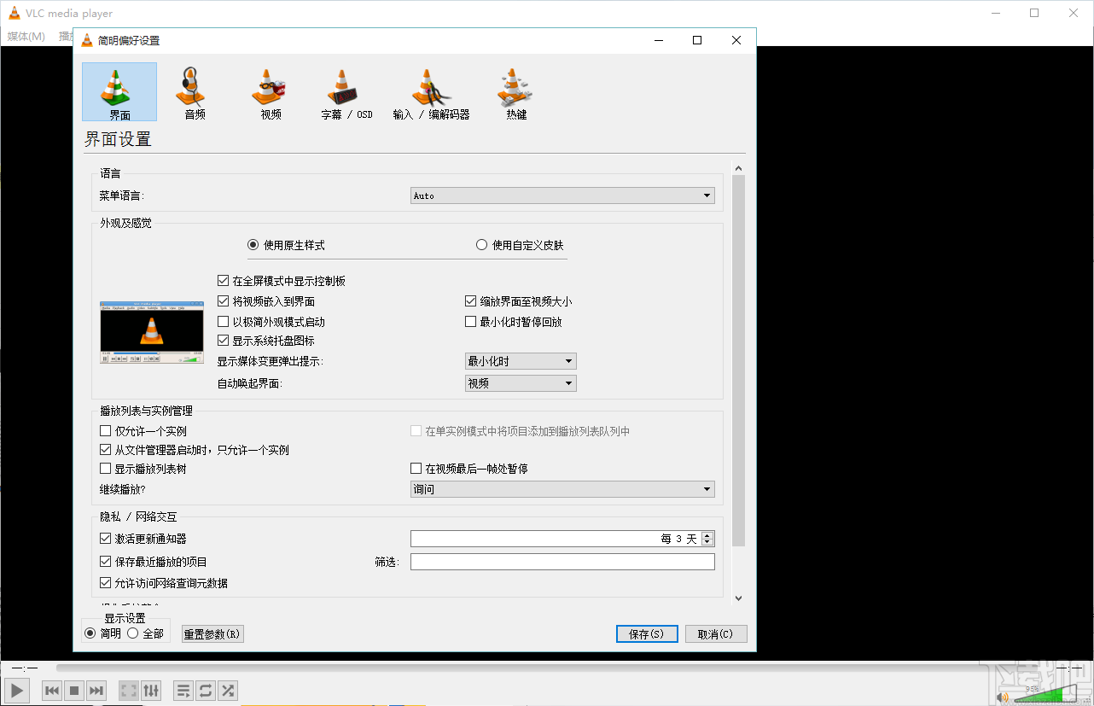The height and width of the screenshot is (706, 1094).
Task: Switch to the 界面 settings tab
Action: click(119, 91)
